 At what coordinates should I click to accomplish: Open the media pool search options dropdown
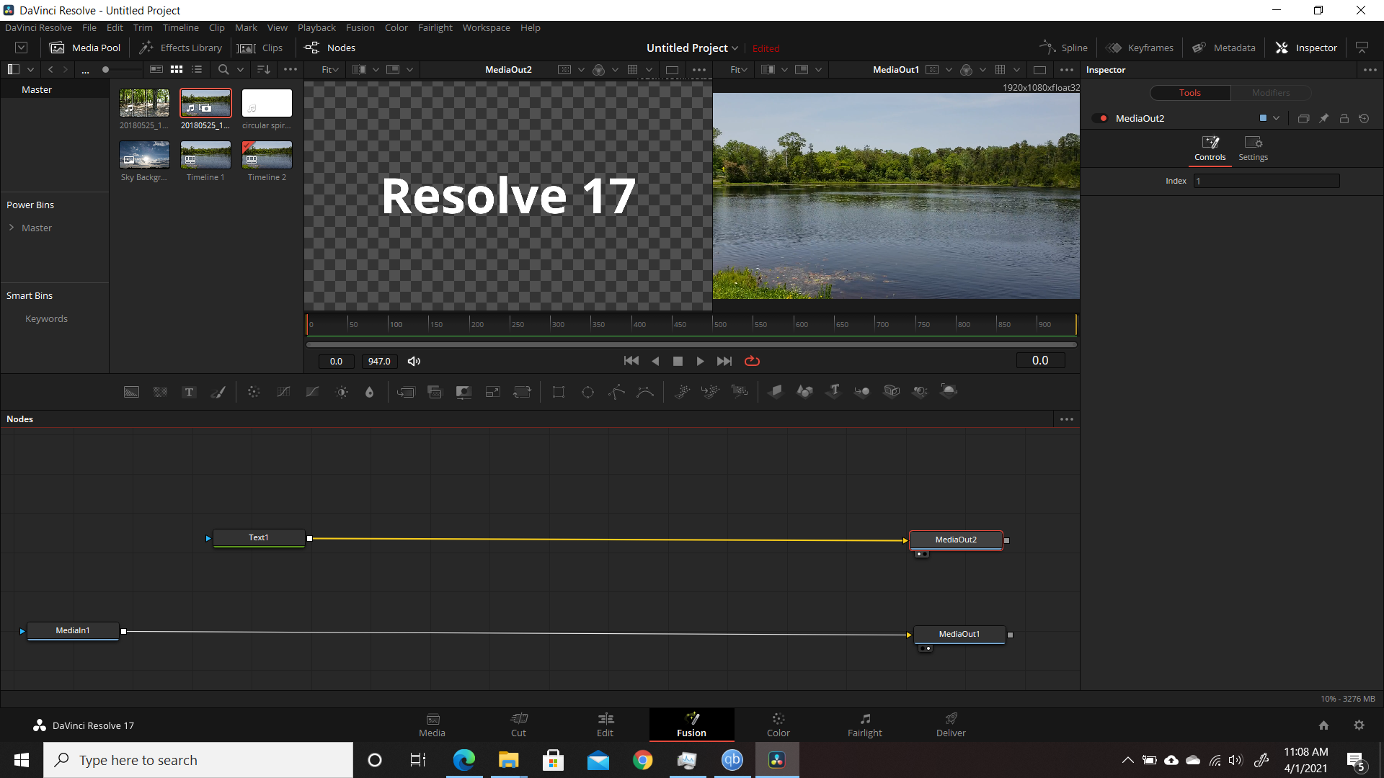tap(240, 70)
